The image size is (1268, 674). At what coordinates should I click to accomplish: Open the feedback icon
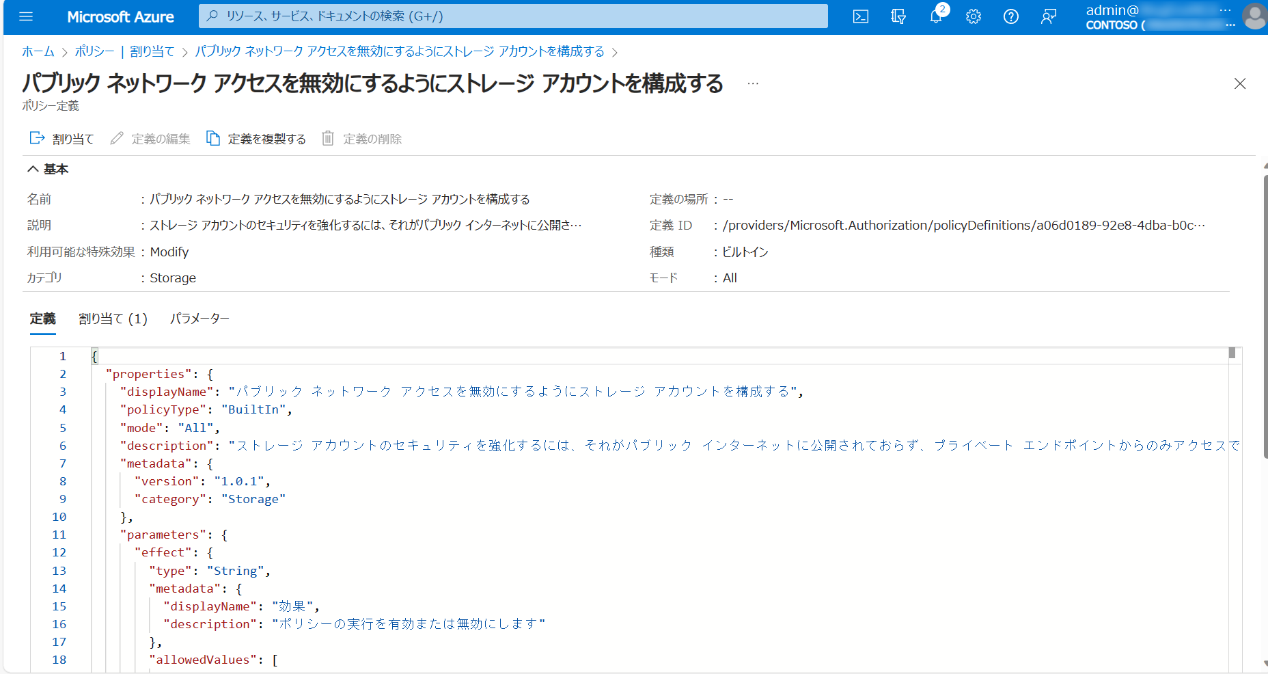click(1049, 16)
